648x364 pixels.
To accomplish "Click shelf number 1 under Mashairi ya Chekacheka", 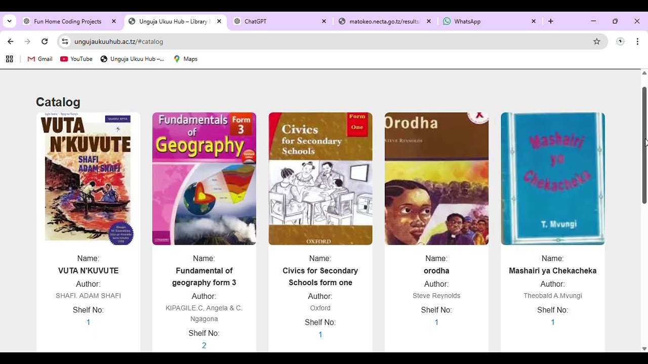I will coord(553,323).
